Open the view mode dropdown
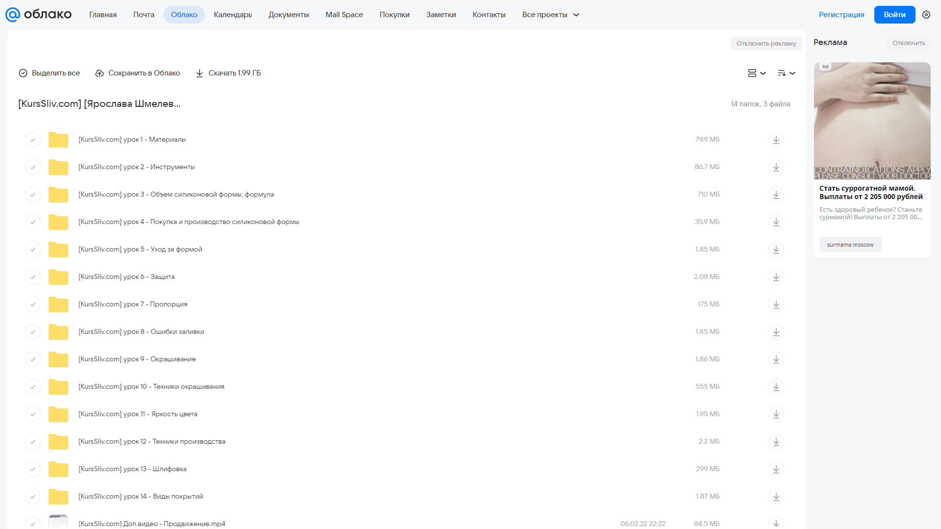This screenshot has width=941, height=529. pyautogui.click(x=757, y=73)
